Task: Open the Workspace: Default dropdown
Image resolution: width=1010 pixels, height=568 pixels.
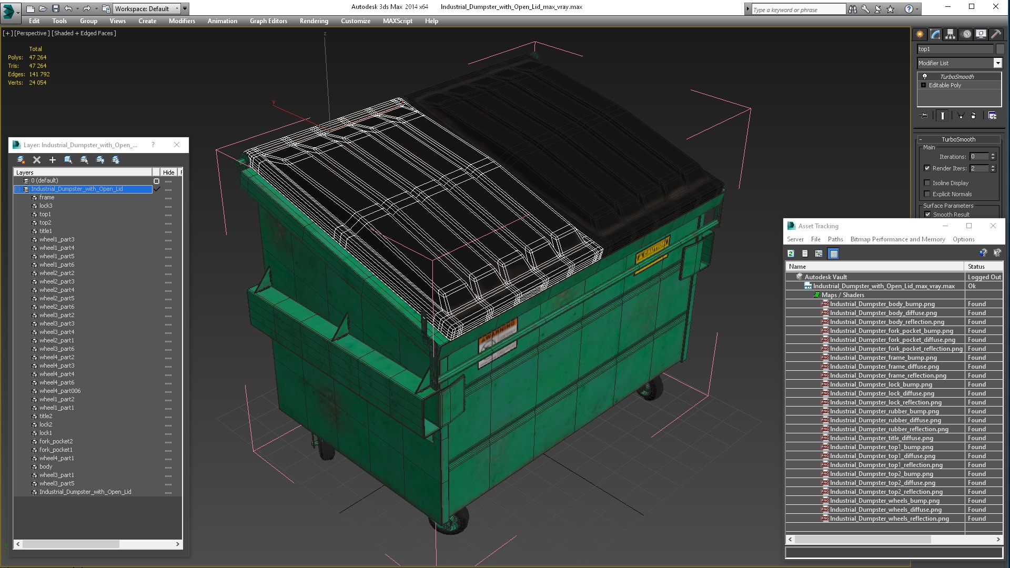Action: [147, 9]
